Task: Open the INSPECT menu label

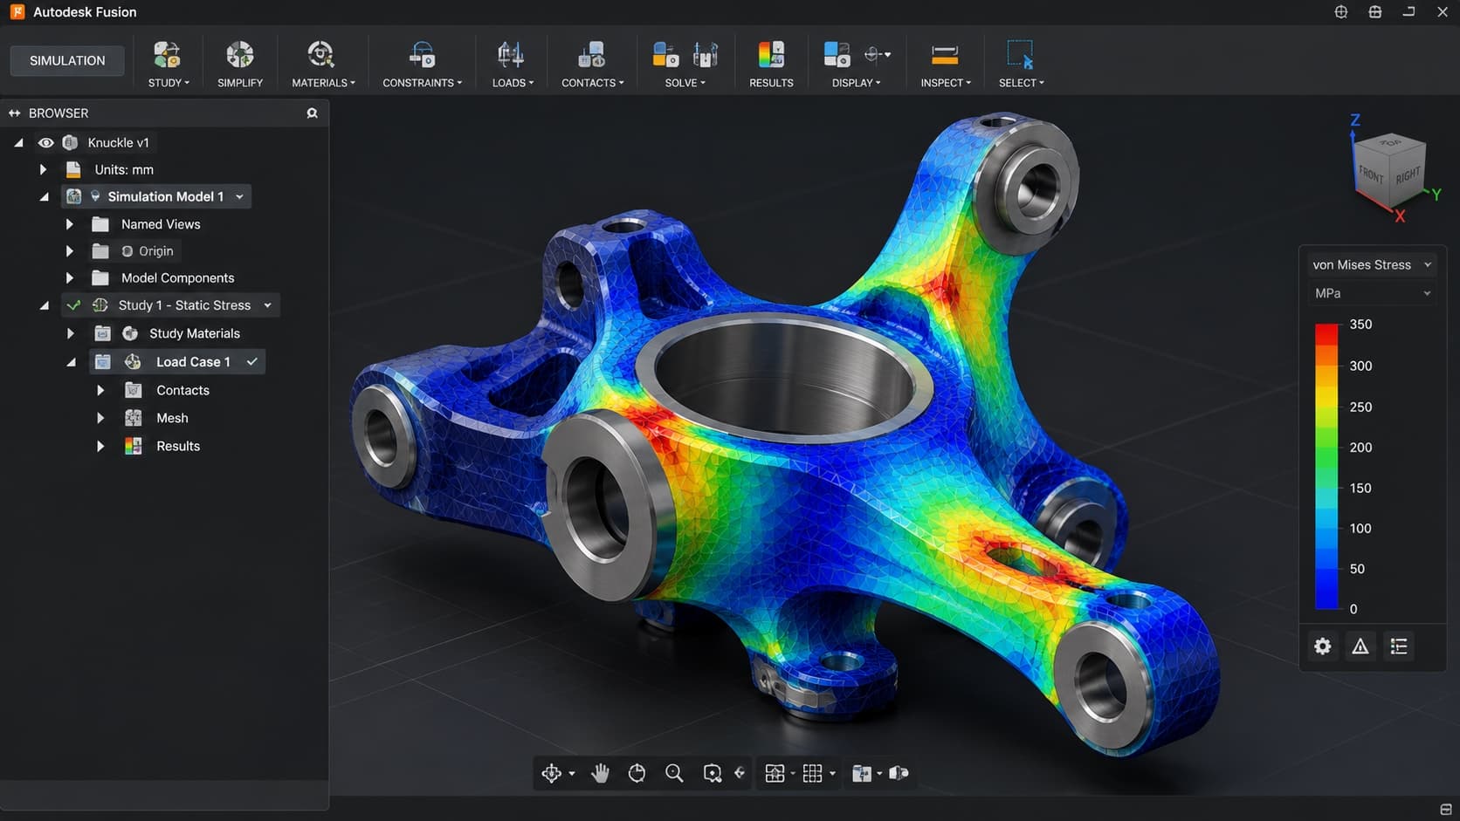Action: point(946,83)
